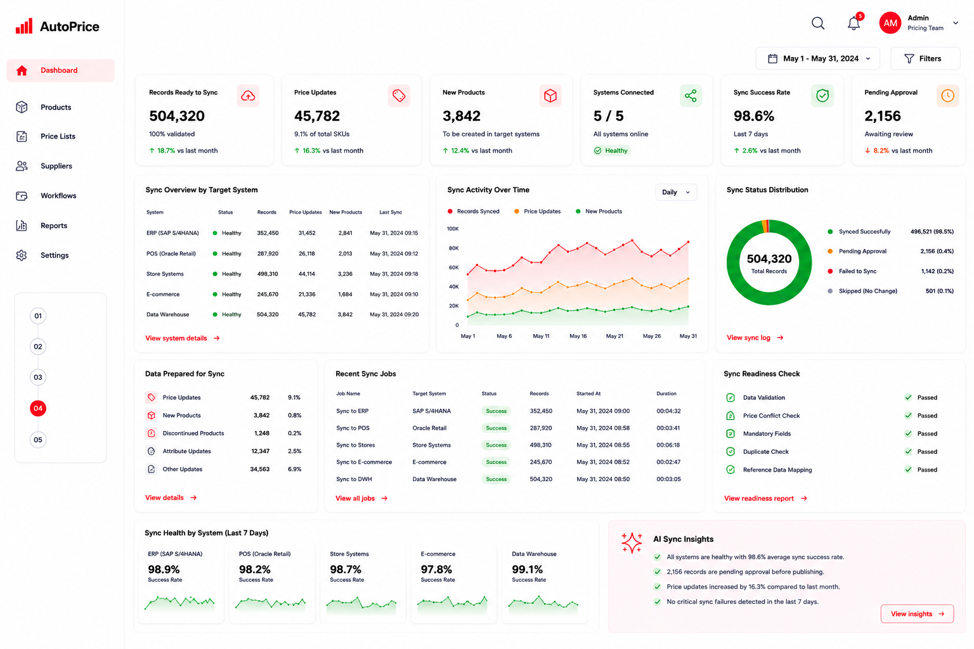Screen dimensions: 974x649
Task: Open Price Lists page
Action: (x=58, y=136)
